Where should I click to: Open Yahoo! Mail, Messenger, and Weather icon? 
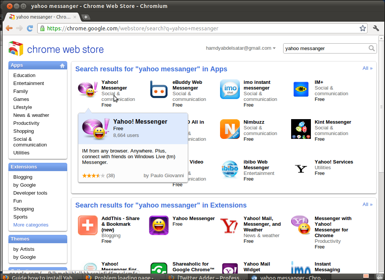229,226
